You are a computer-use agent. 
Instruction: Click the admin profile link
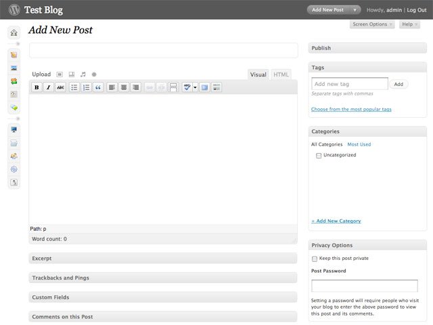pyautogui.click(x=394, y=10)
